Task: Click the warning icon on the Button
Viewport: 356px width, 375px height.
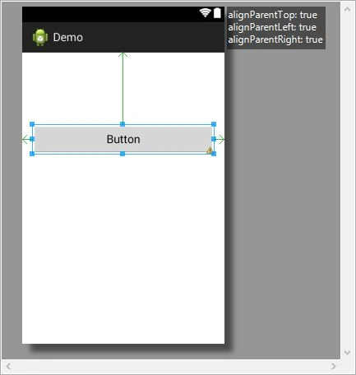Action: tap(210, 150)
